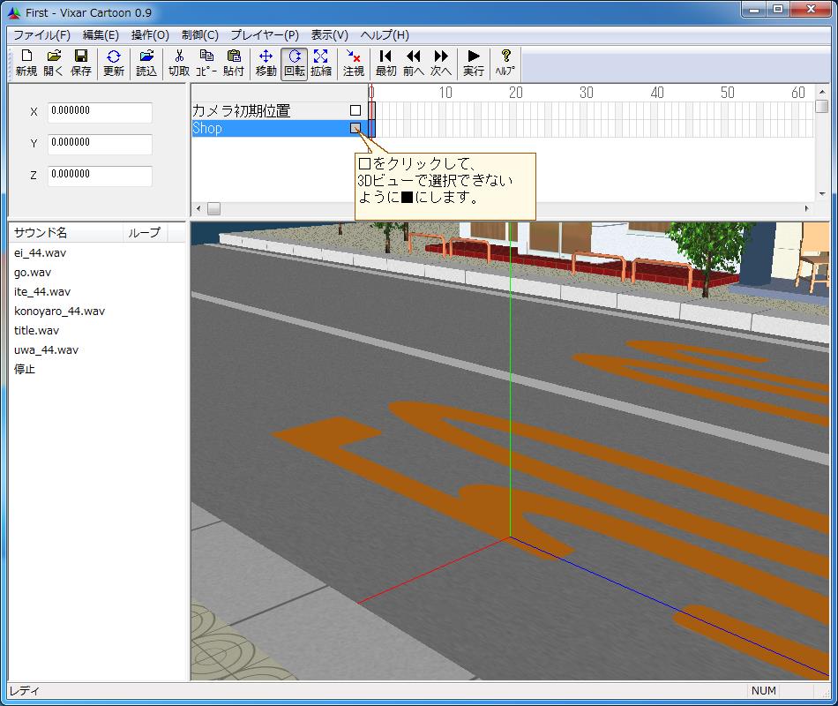Select title.wav in the sound list
The width and height of the screenshot is (838, 706).
click(37, 330)
